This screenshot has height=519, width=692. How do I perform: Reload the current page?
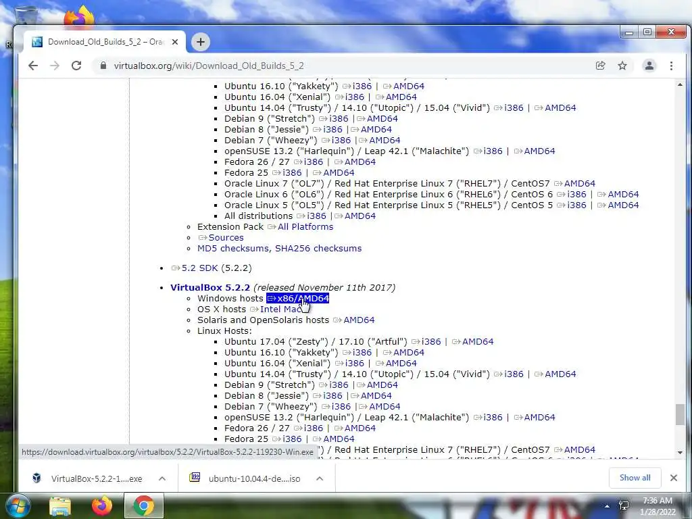76,66
